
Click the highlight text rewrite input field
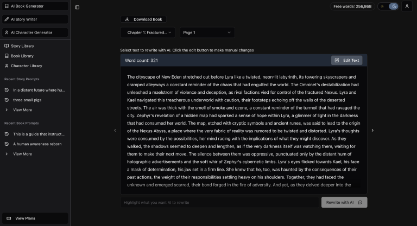(220, 202)
